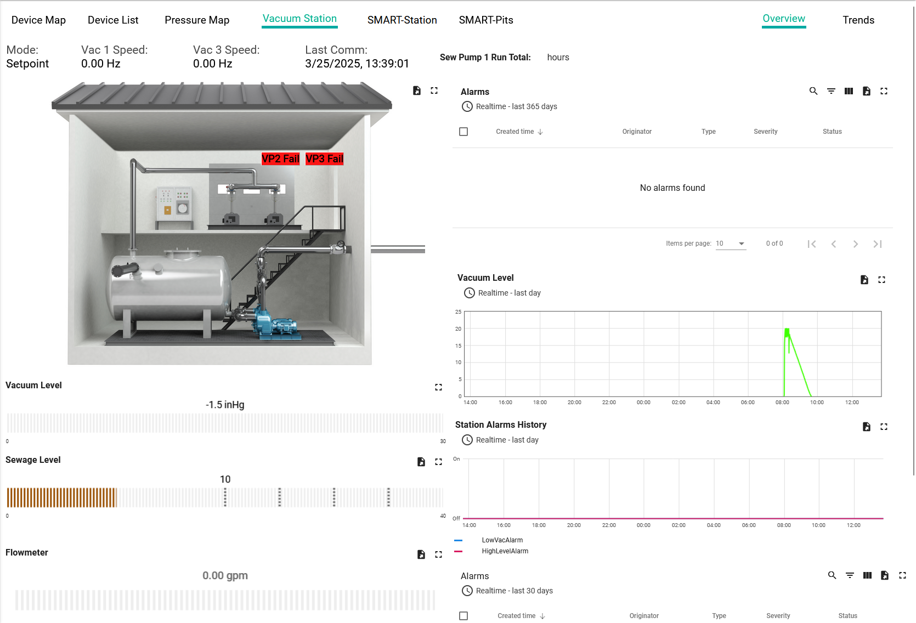
Task: Go to first page of alarms
Action: tap(812, 244)
